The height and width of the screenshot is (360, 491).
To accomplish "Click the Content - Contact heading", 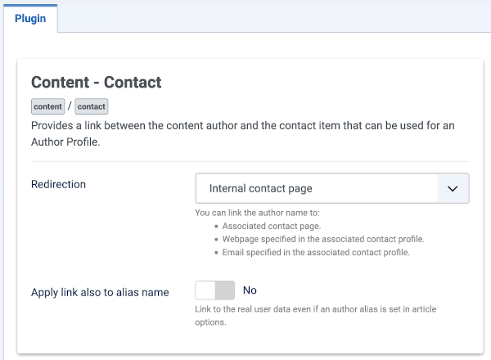I will 96,83.
